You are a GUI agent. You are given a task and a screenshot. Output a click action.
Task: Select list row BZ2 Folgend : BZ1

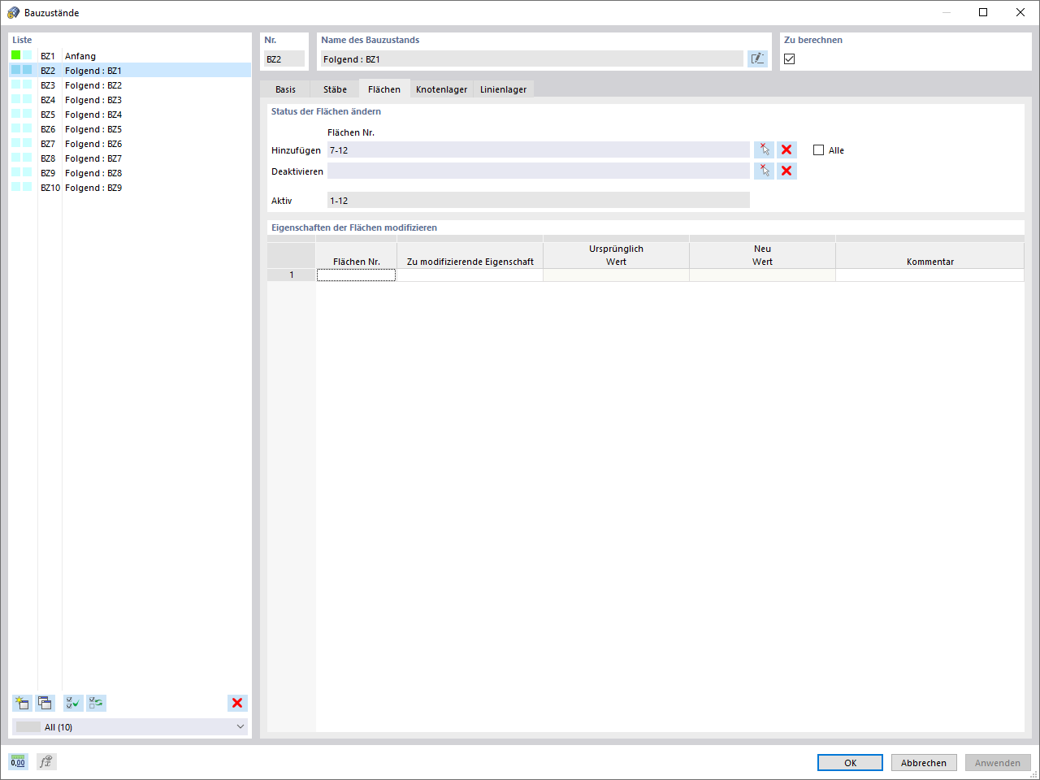tap(130, 71)
